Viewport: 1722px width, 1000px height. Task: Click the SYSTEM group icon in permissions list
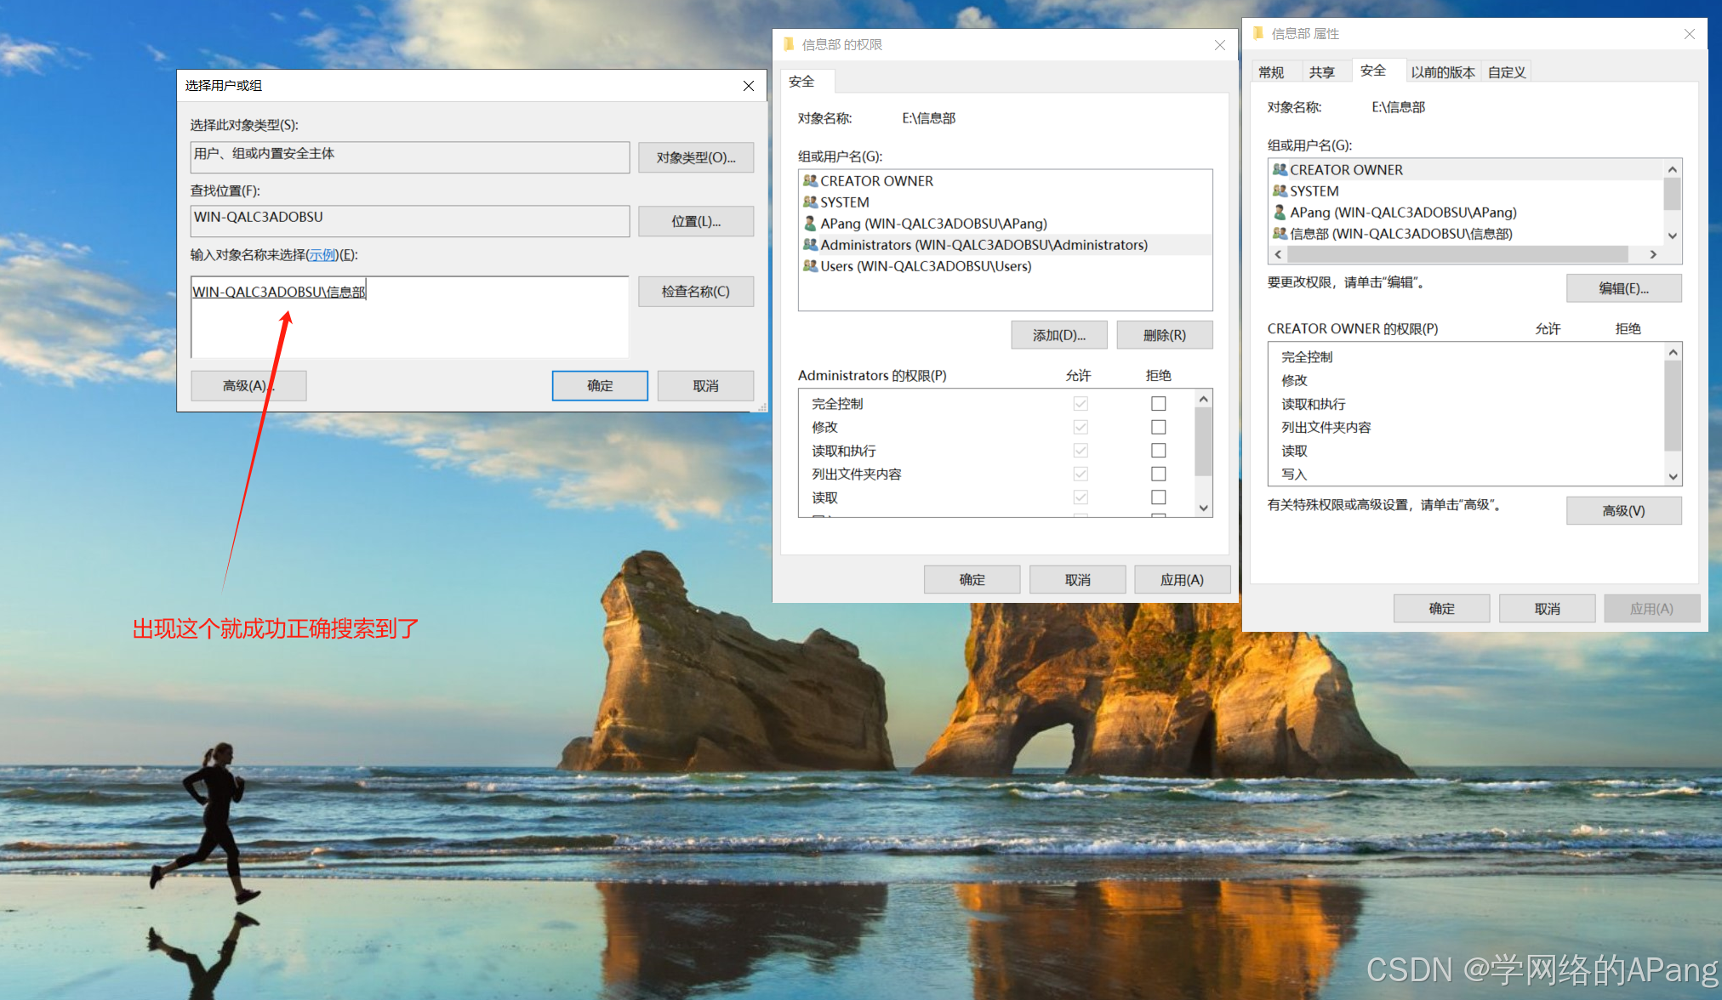coord(810,202)
